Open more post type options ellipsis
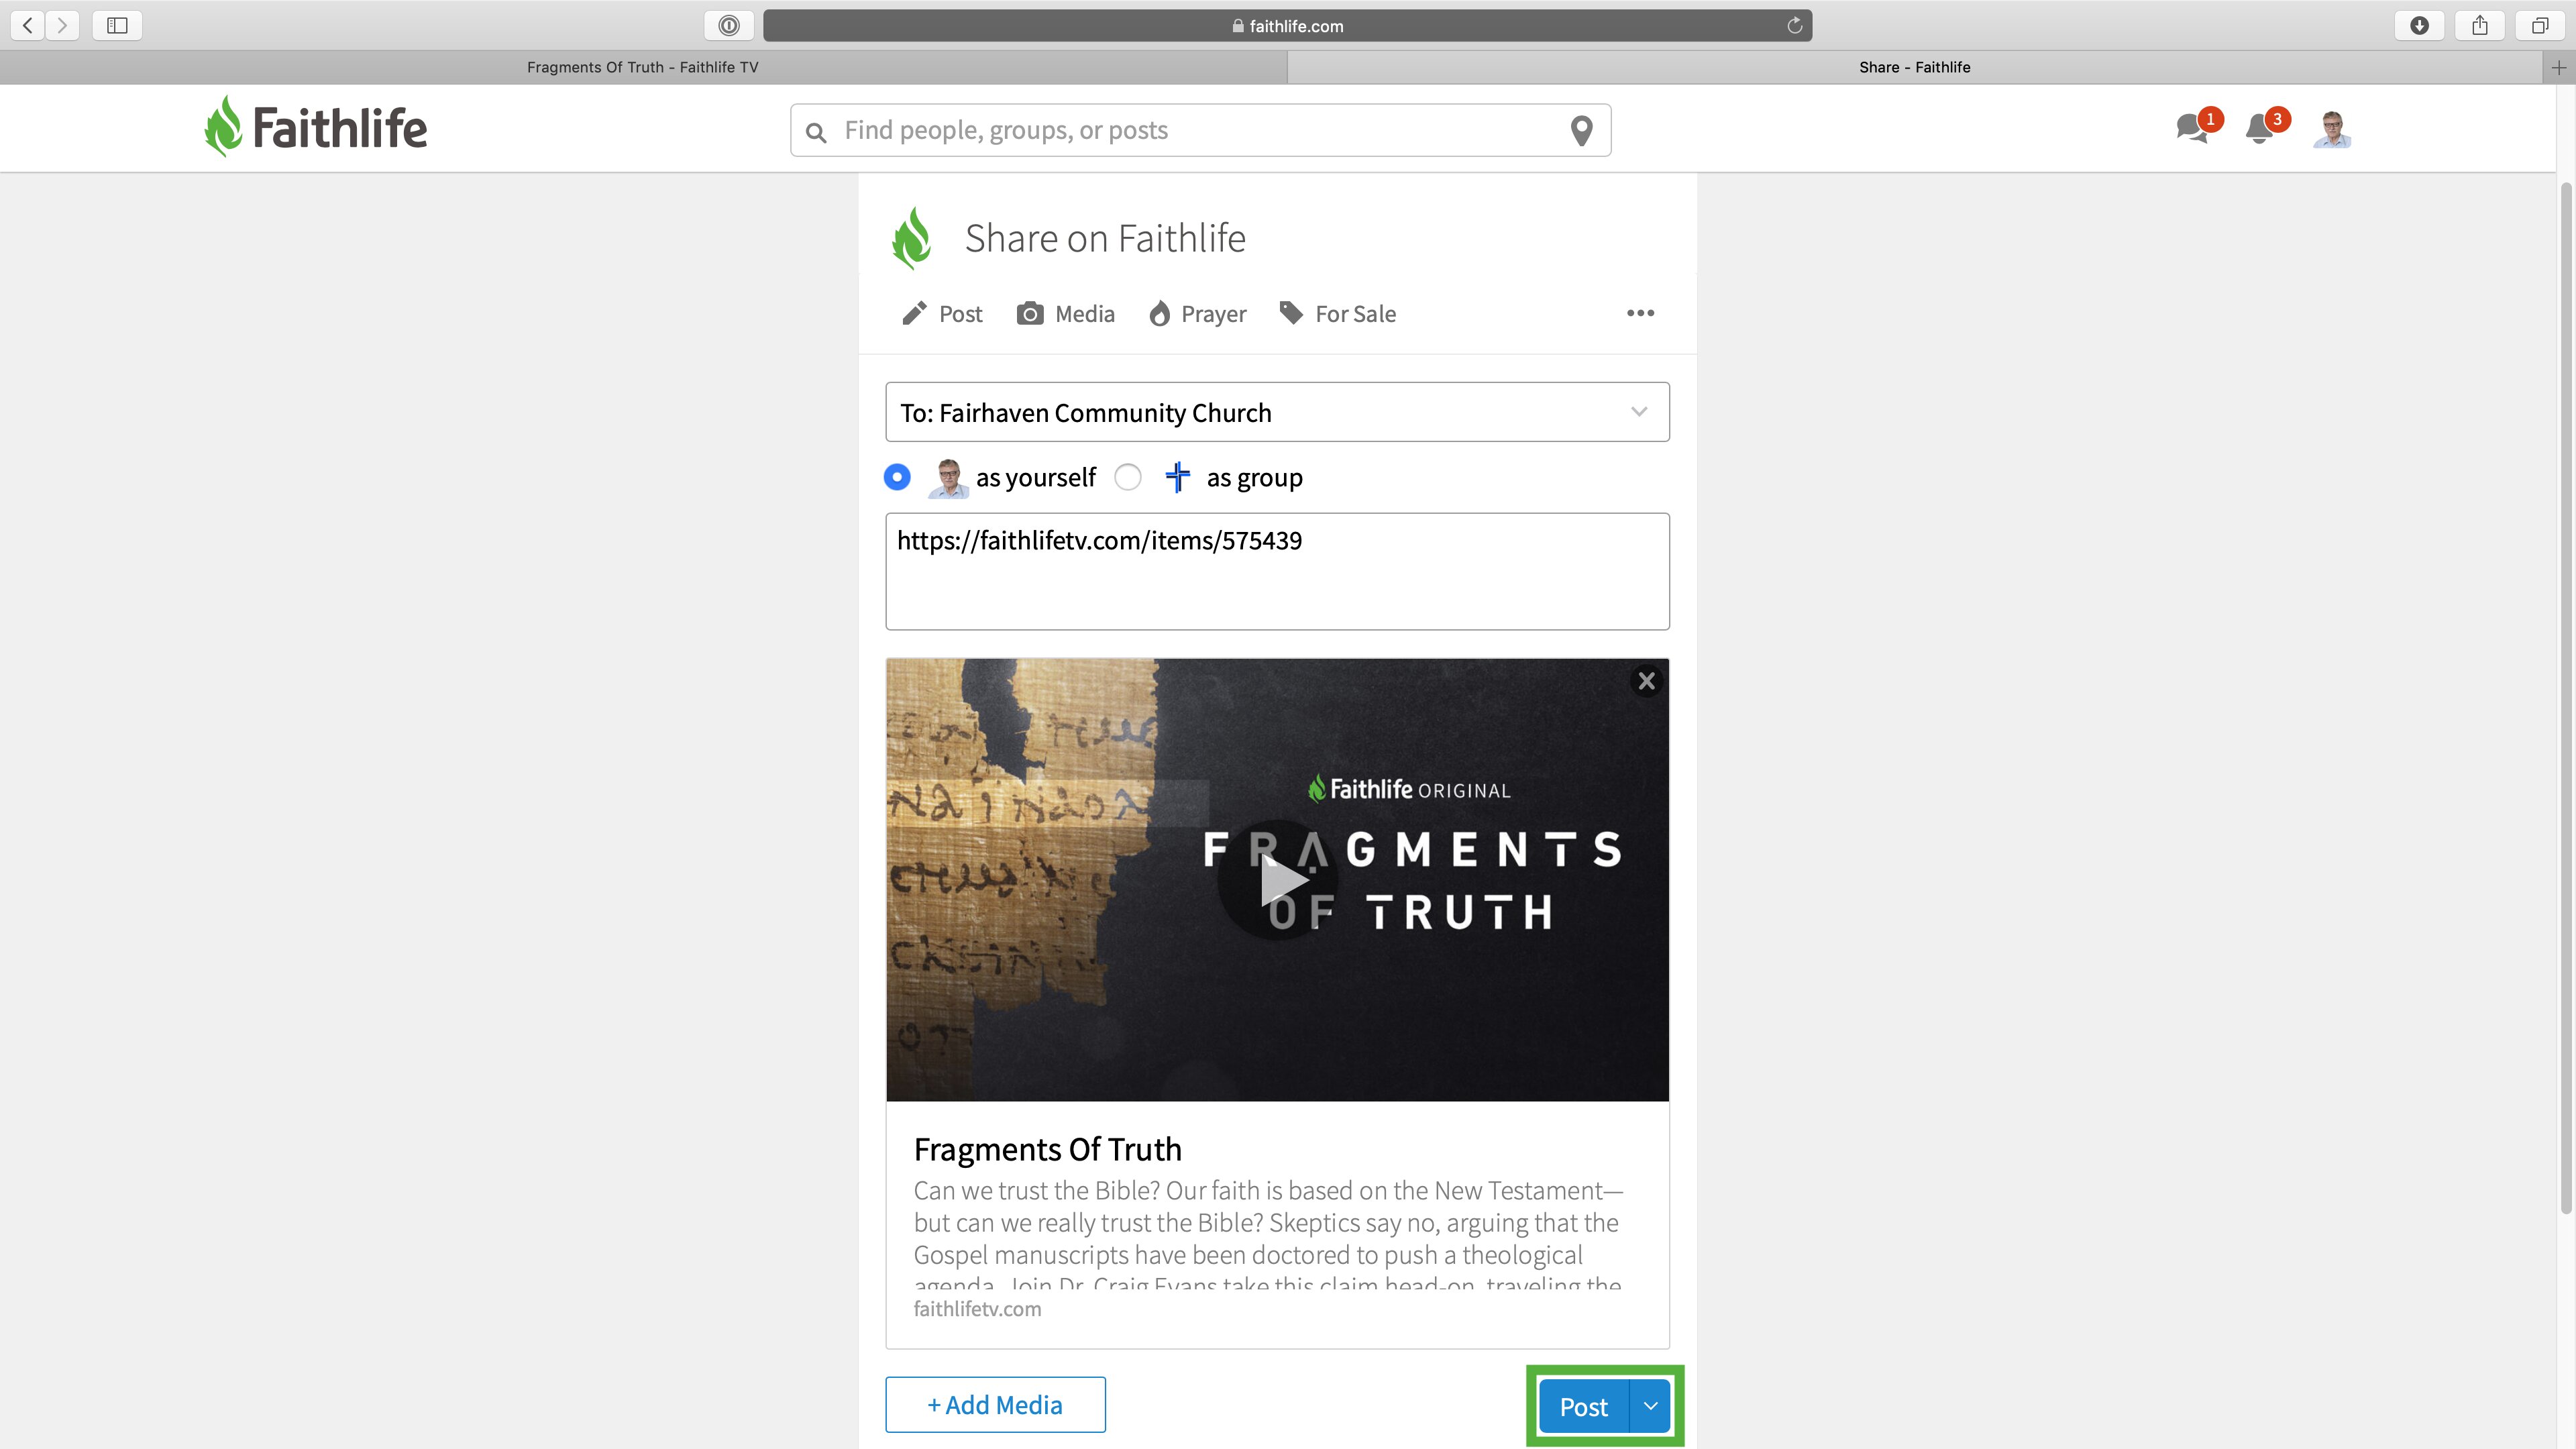The width and height of the screenshot is (2576, 1449). 1640,313
